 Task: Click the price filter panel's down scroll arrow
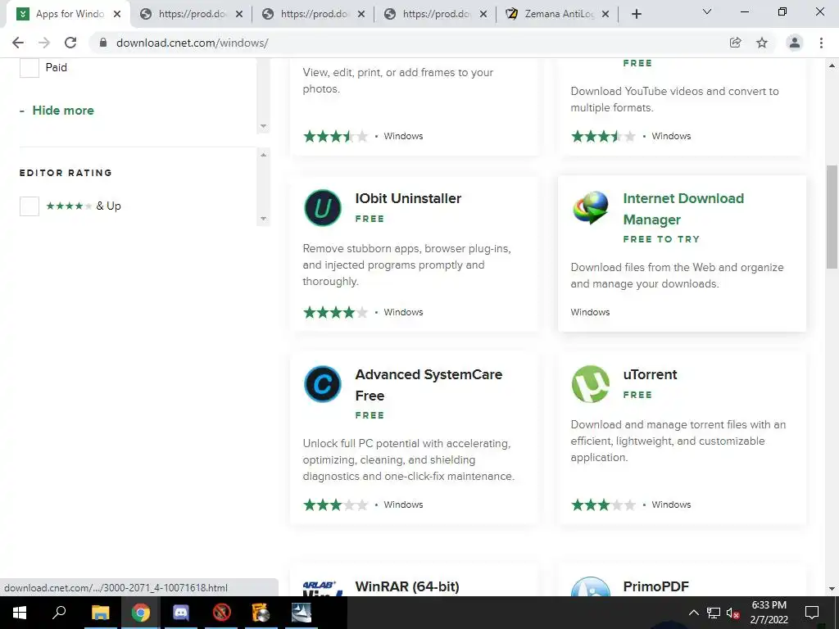pyautogui.click(x=263, y=126)
